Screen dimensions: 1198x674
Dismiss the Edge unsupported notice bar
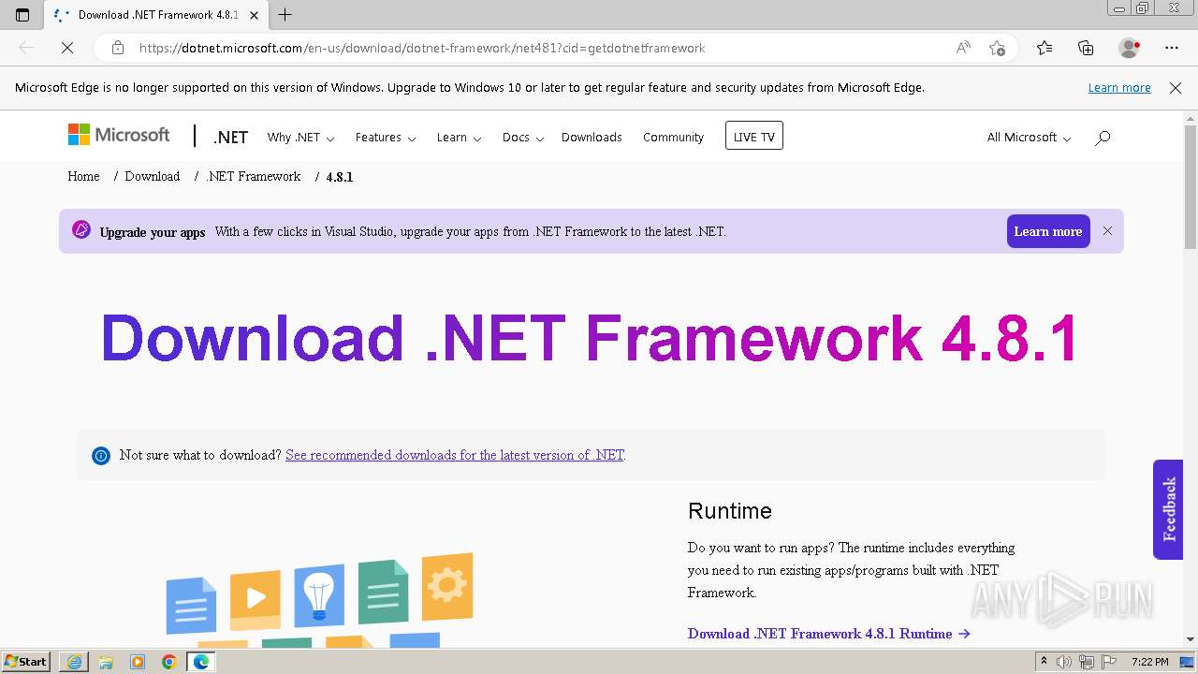[1176, 87]
